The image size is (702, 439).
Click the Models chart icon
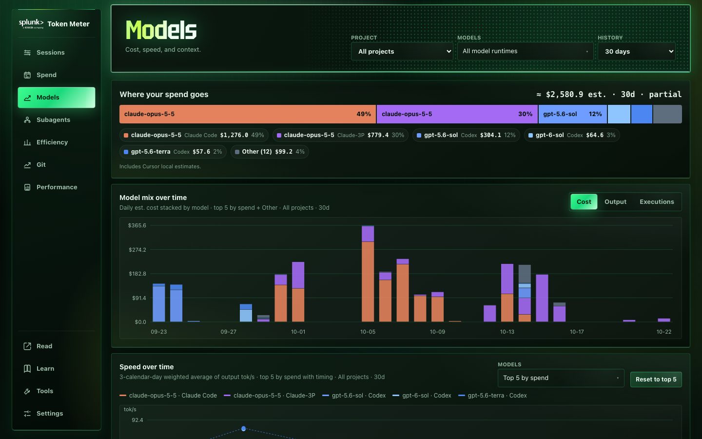[x=27, y=98]
